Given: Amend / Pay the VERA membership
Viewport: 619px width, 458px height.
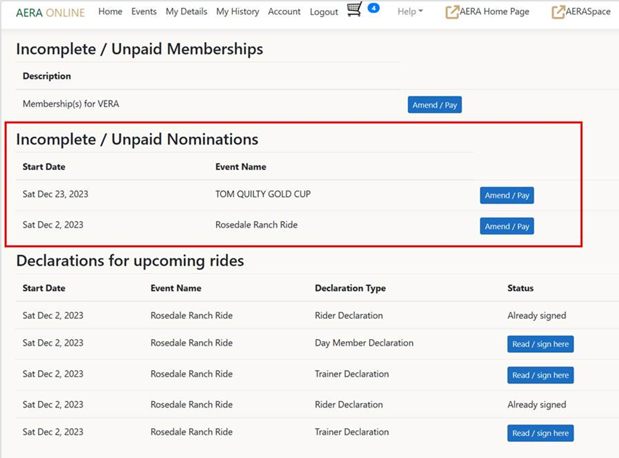Looking at the screenshot, I should pyautogui.click(x=434, y=105).
